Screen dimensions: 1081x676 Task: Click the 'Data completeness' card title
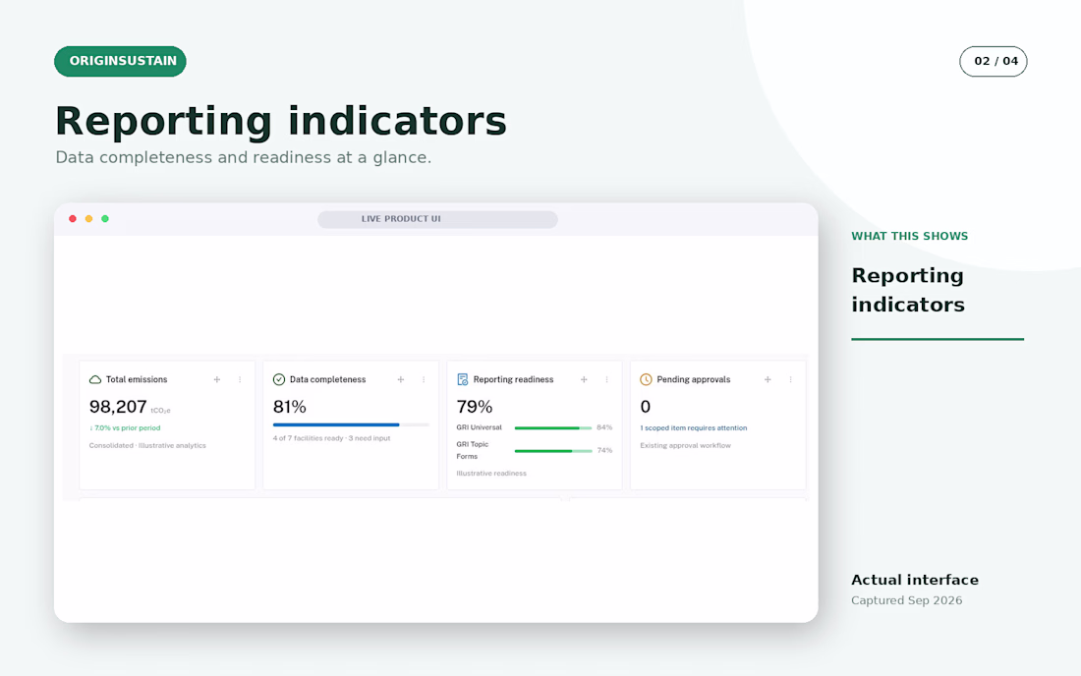[x=327, y=379]
